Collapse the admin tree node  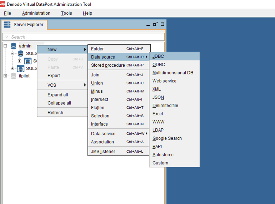tap(5, 46)
